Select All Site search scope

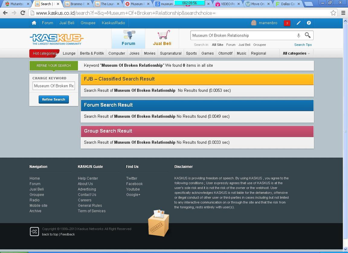217,45
